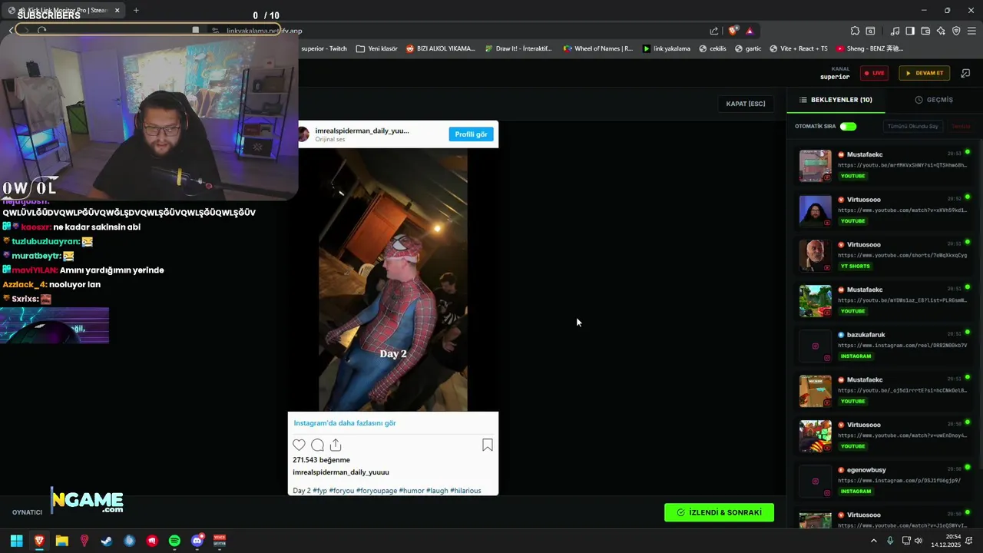Click the share page icon in address bar
983x553 pixels.
[714, 31]
